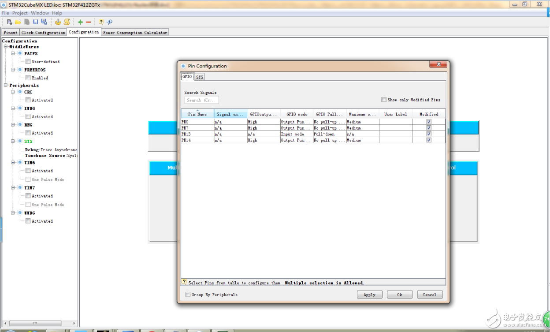Click the Pin Configuration dialog title icon
Screen dimensions: 550x332
pos(183,66)
